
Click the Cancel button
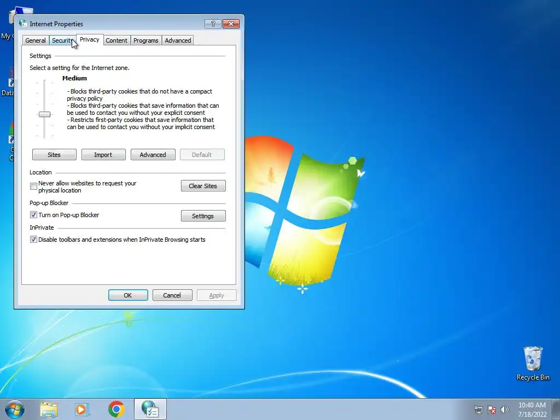[x=172, y=295]
